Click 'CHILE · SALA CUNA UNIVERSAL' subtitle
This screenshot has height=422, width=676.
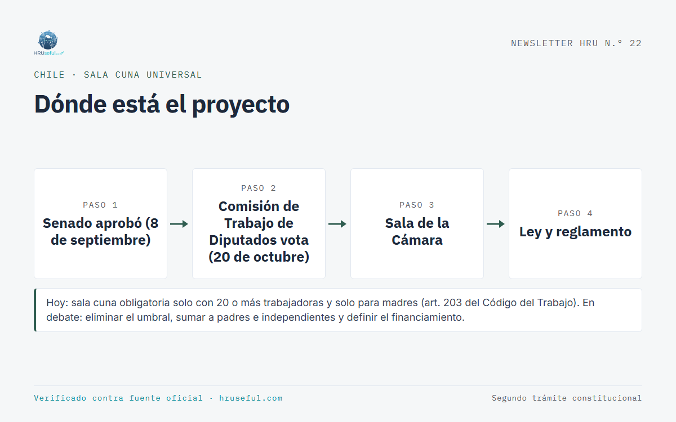click(118, 75)
